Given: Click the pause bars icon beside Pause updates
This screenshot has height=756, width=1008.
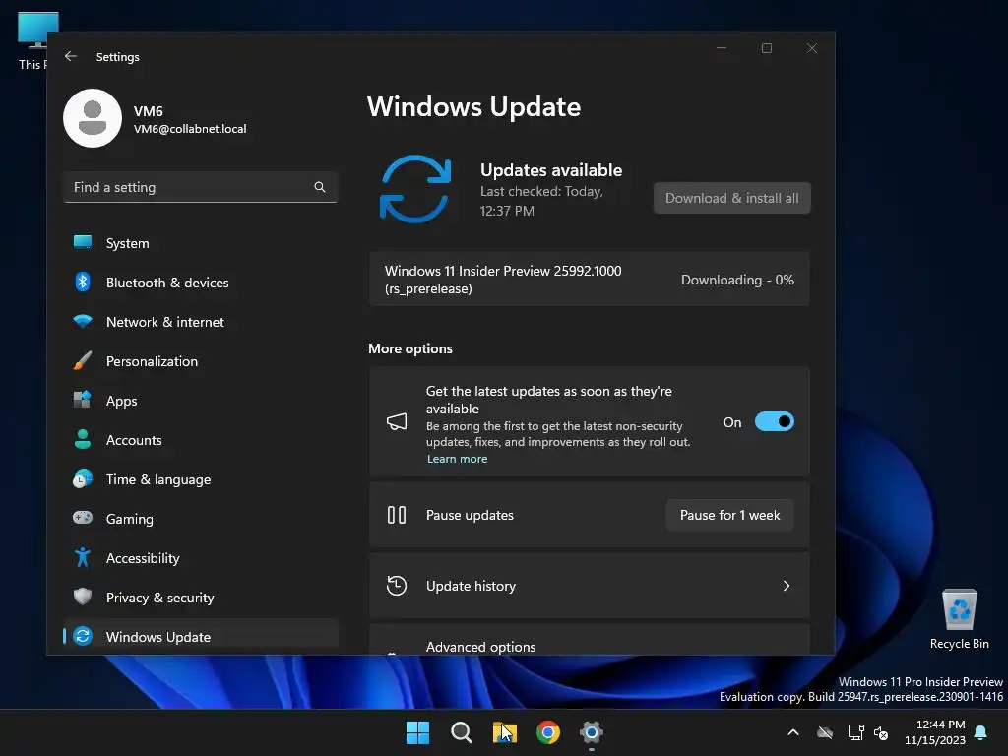Looking at the screenshot, I should tap(397, 515).
